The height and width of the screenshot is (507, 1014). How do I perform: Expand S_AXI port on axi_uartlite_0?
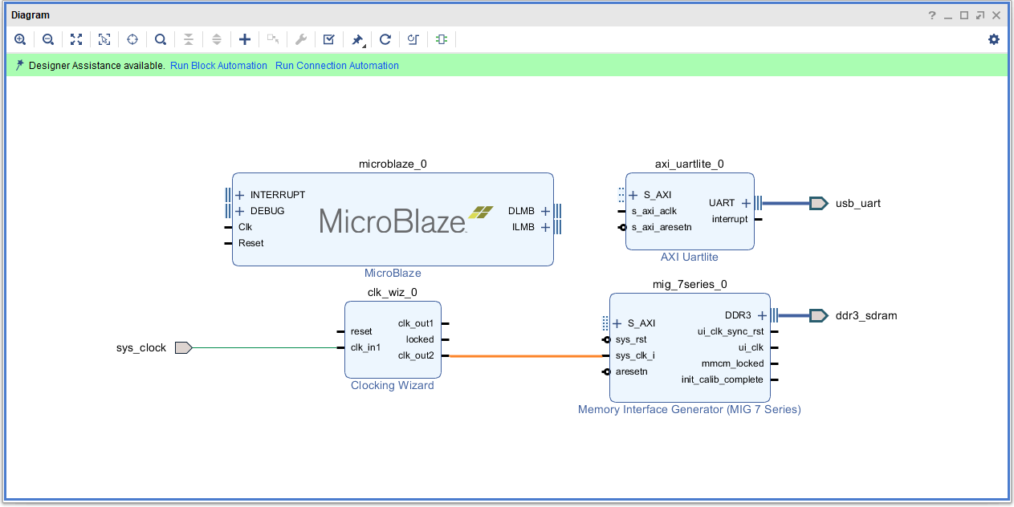(x=633, y=195)
